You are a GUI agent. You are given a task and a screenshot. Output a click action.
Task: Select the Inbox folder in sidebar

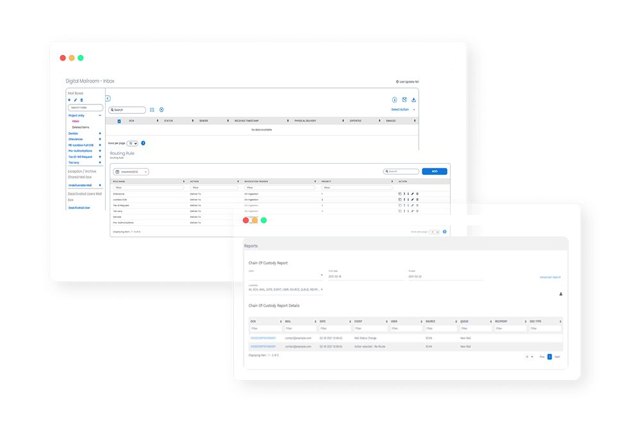[x=76, y=122]
